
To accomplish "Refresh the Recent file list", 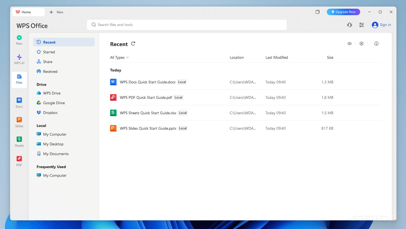I will coord(133,44).
